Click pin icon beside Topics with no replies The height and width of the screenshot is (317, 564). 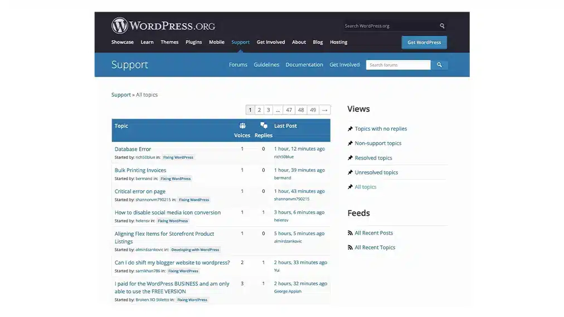click(350, 129)
